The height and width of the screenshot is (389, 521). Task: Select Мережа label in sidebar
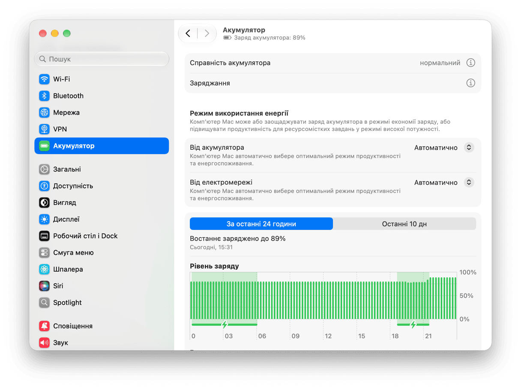pyautogui.click(x=66, y=113)
